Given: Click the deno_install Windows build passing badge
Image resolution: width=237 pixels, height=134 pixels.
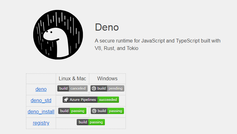Looking at the screenshot, I should 107,111.
